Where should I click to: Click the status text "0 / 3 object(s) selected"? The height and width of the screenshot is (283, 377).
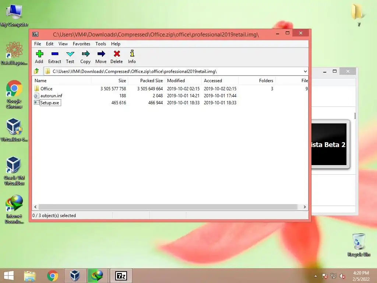[54, 215]
